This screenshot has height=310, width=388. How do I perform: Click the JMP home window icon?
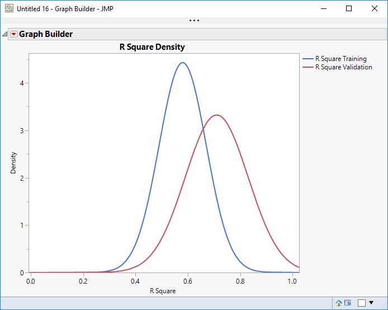(339, 303)
